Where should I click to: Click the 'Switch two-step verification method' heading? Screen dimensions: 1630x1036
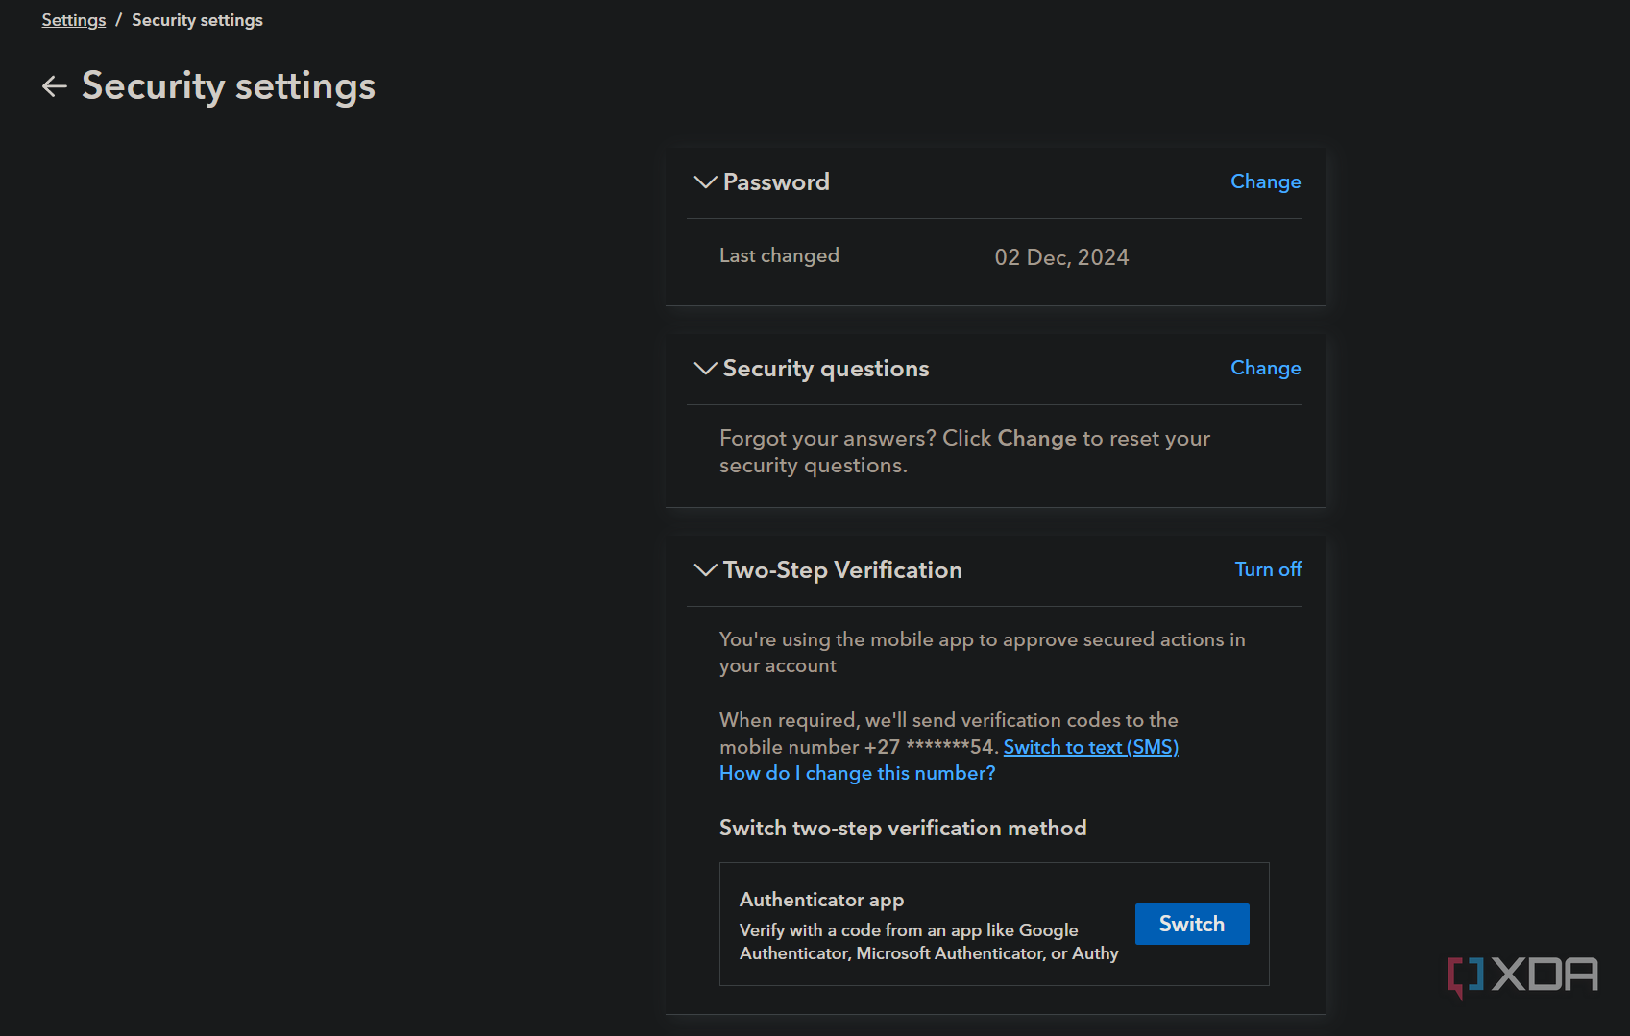(903, 828)
